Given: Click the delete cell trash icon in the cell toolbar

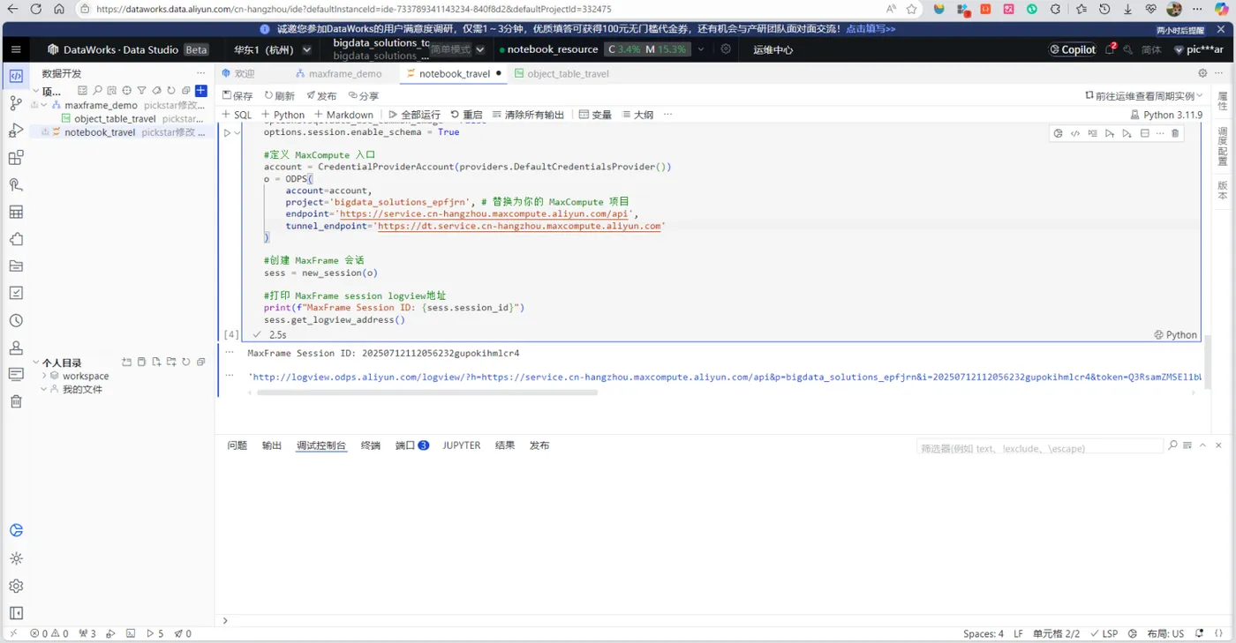Looking at the screenshot, I should click(1175, 133).
